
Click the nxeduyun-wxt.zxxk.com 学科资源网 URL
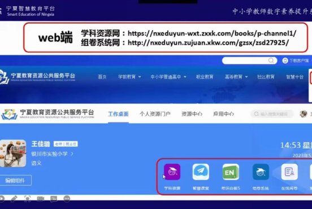pos(212,33)
